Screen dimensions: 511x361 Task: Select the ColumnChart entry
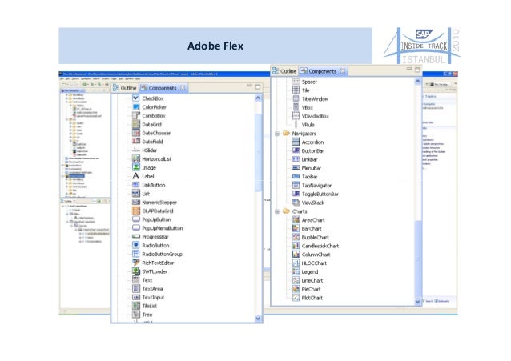click(x=316, y=254)
